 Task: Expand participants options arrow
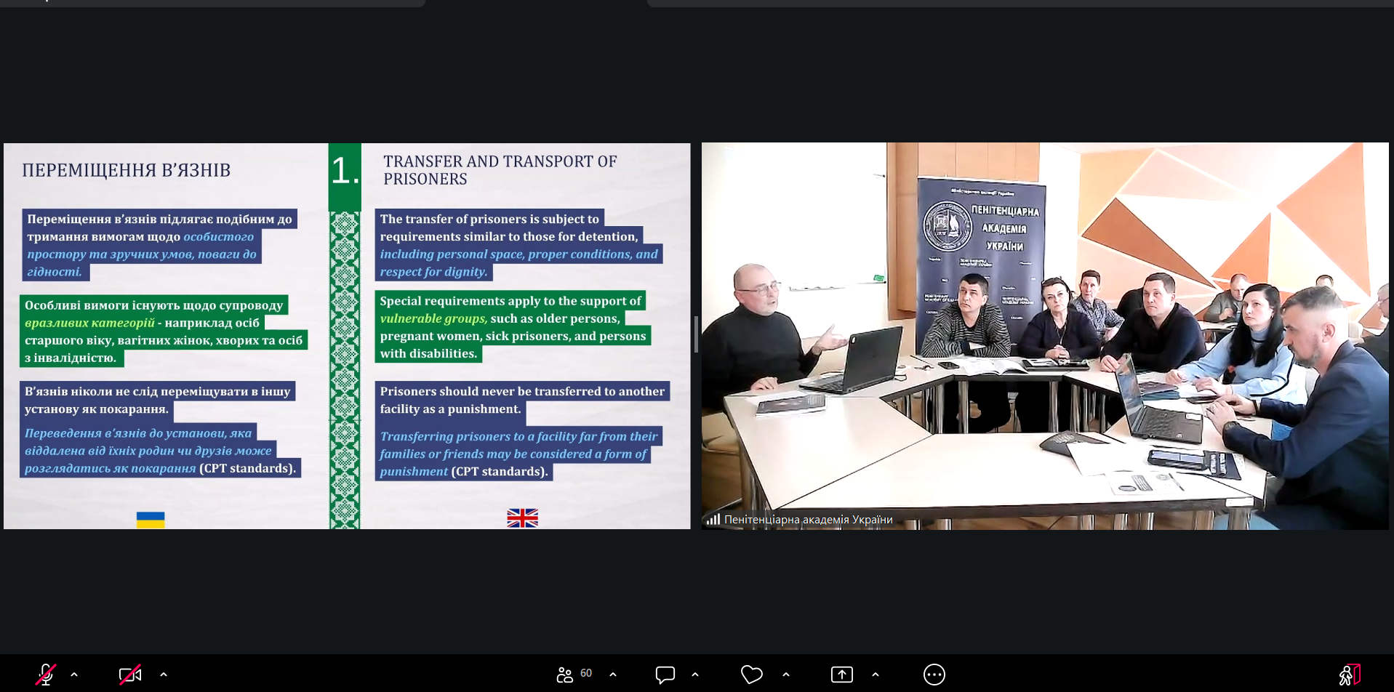pos(613,675)
